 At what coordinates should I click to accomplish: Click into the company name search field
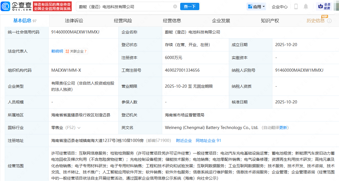pos(124,6)
